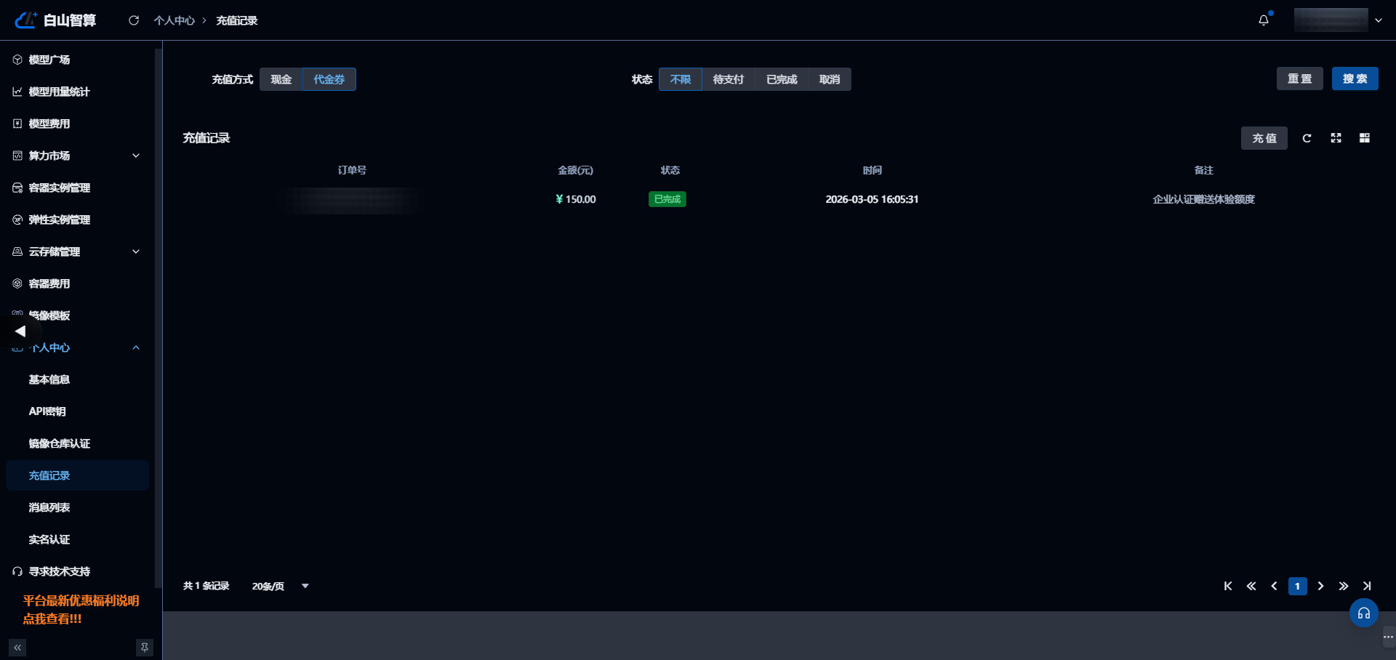Screen dimensions: 1396x660
Task: Click the notification bell icon
Action: [x=1264, y=20]
